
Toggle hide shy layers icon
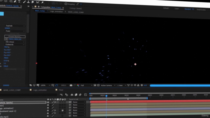pos(72,95)
